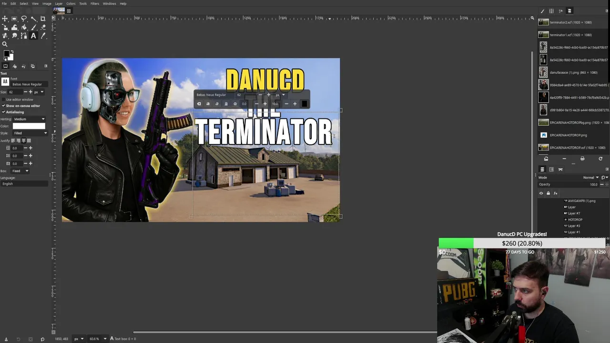This screenshot has width=610, height=343.
Task: Select the Crop tool
Action: coord(43,19)
